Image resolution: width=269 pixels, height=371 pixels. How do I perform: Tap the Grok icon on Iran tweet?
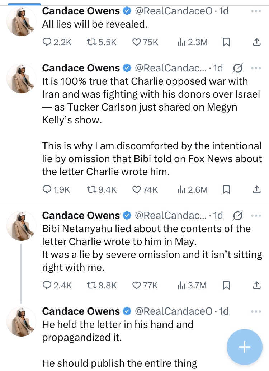[238, 68]
